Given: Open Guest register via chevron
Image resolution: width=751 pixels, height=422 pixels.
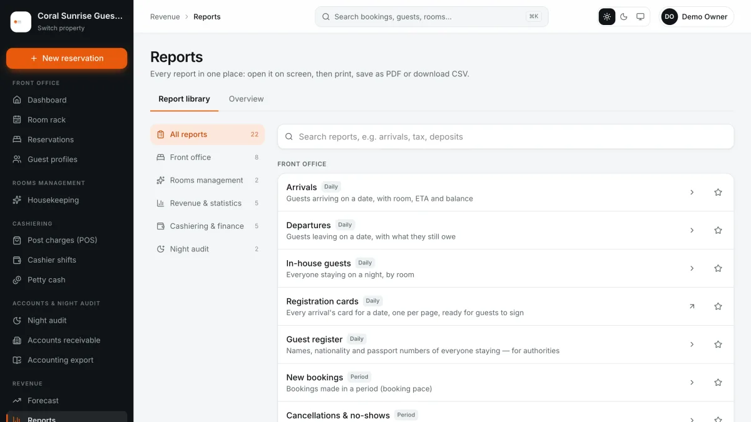Looking at the screenshot, I should 692,344.
